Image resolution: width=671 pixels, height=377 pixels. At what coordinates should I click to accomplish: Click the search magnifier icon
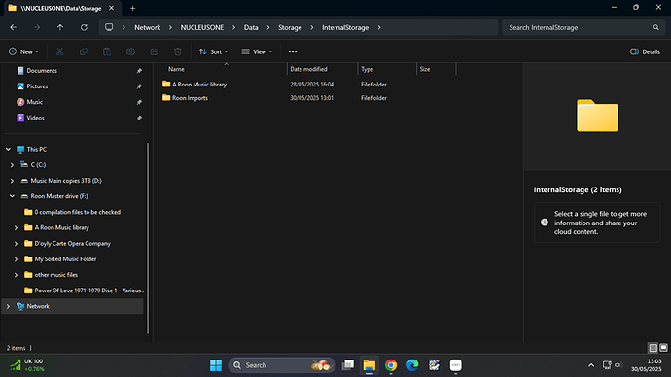click(656, 27)
